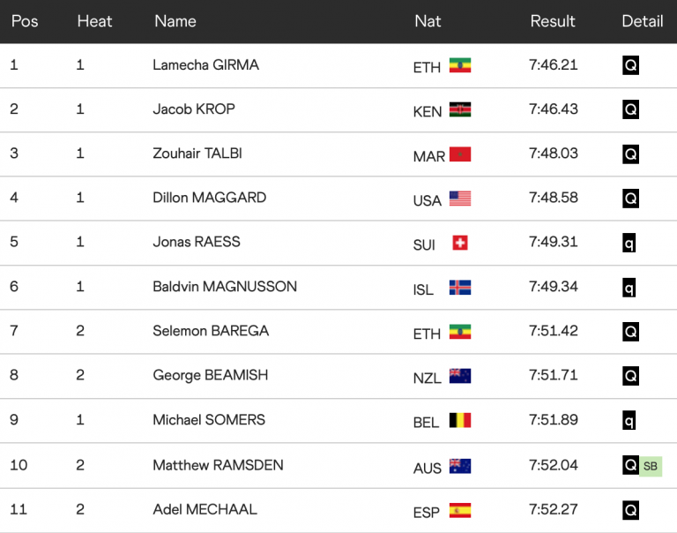Click the small q badge for Jonas RAESS
This screenshot has height=533, width=677.
click(x=629, y=243)
